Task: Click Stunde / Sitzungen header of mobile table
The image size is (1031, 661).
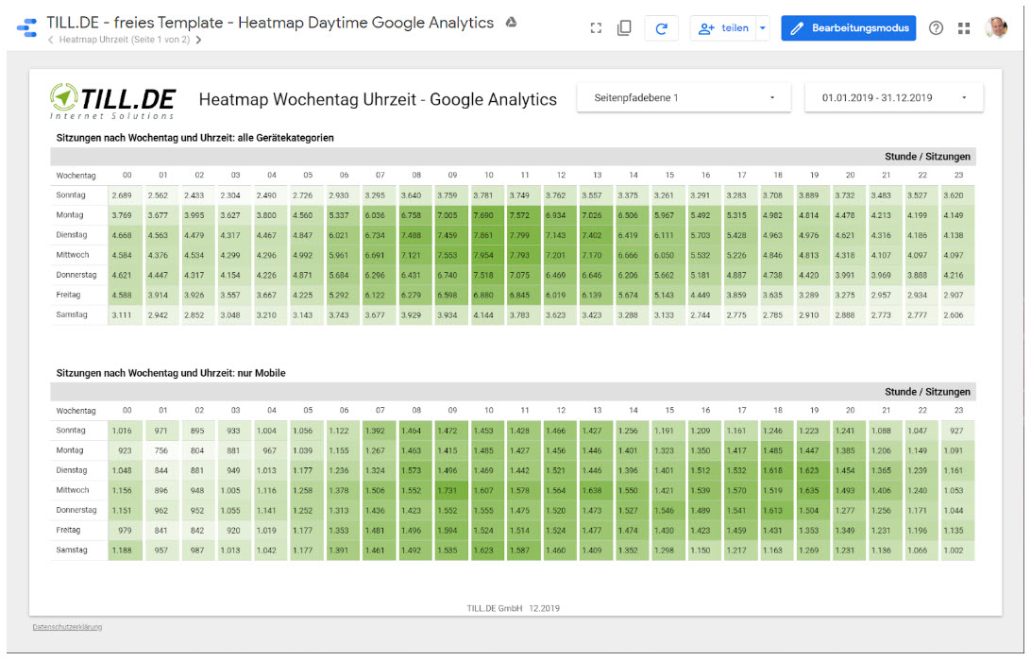Action: tap(927, 392)
